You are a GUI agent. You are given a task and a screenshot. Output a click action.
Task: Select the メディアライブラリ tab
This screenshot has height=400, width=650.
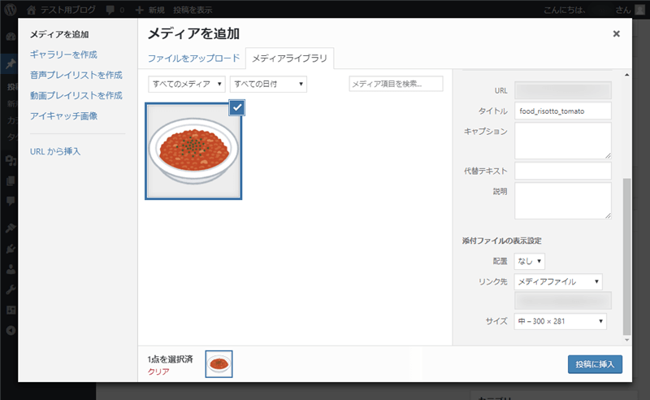pos(290,59)
